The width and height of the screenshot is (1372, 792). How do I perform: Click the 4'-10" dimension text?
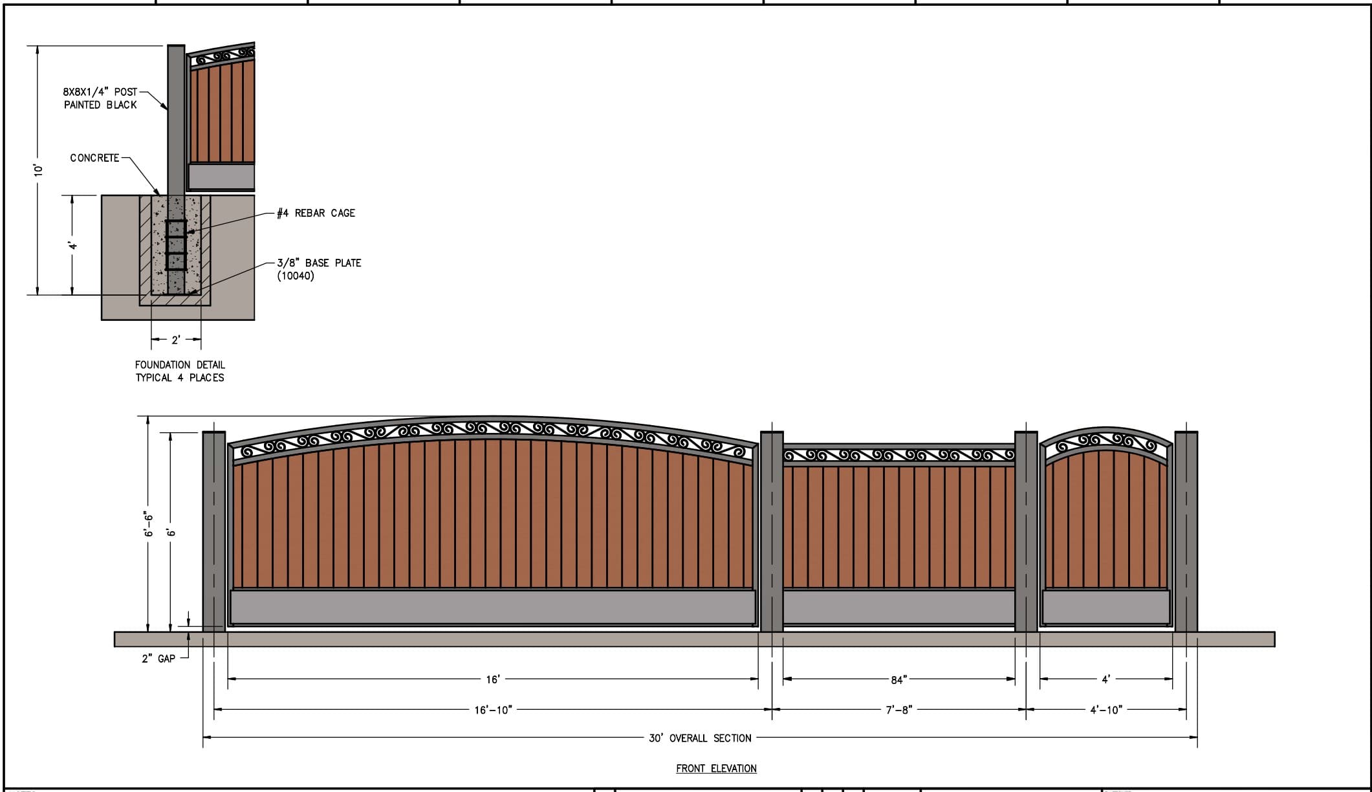1106,710
